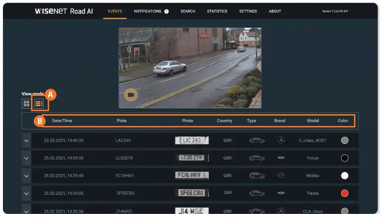Switch to list view mode
Screen dimensions: 380x214
(39, 104)
